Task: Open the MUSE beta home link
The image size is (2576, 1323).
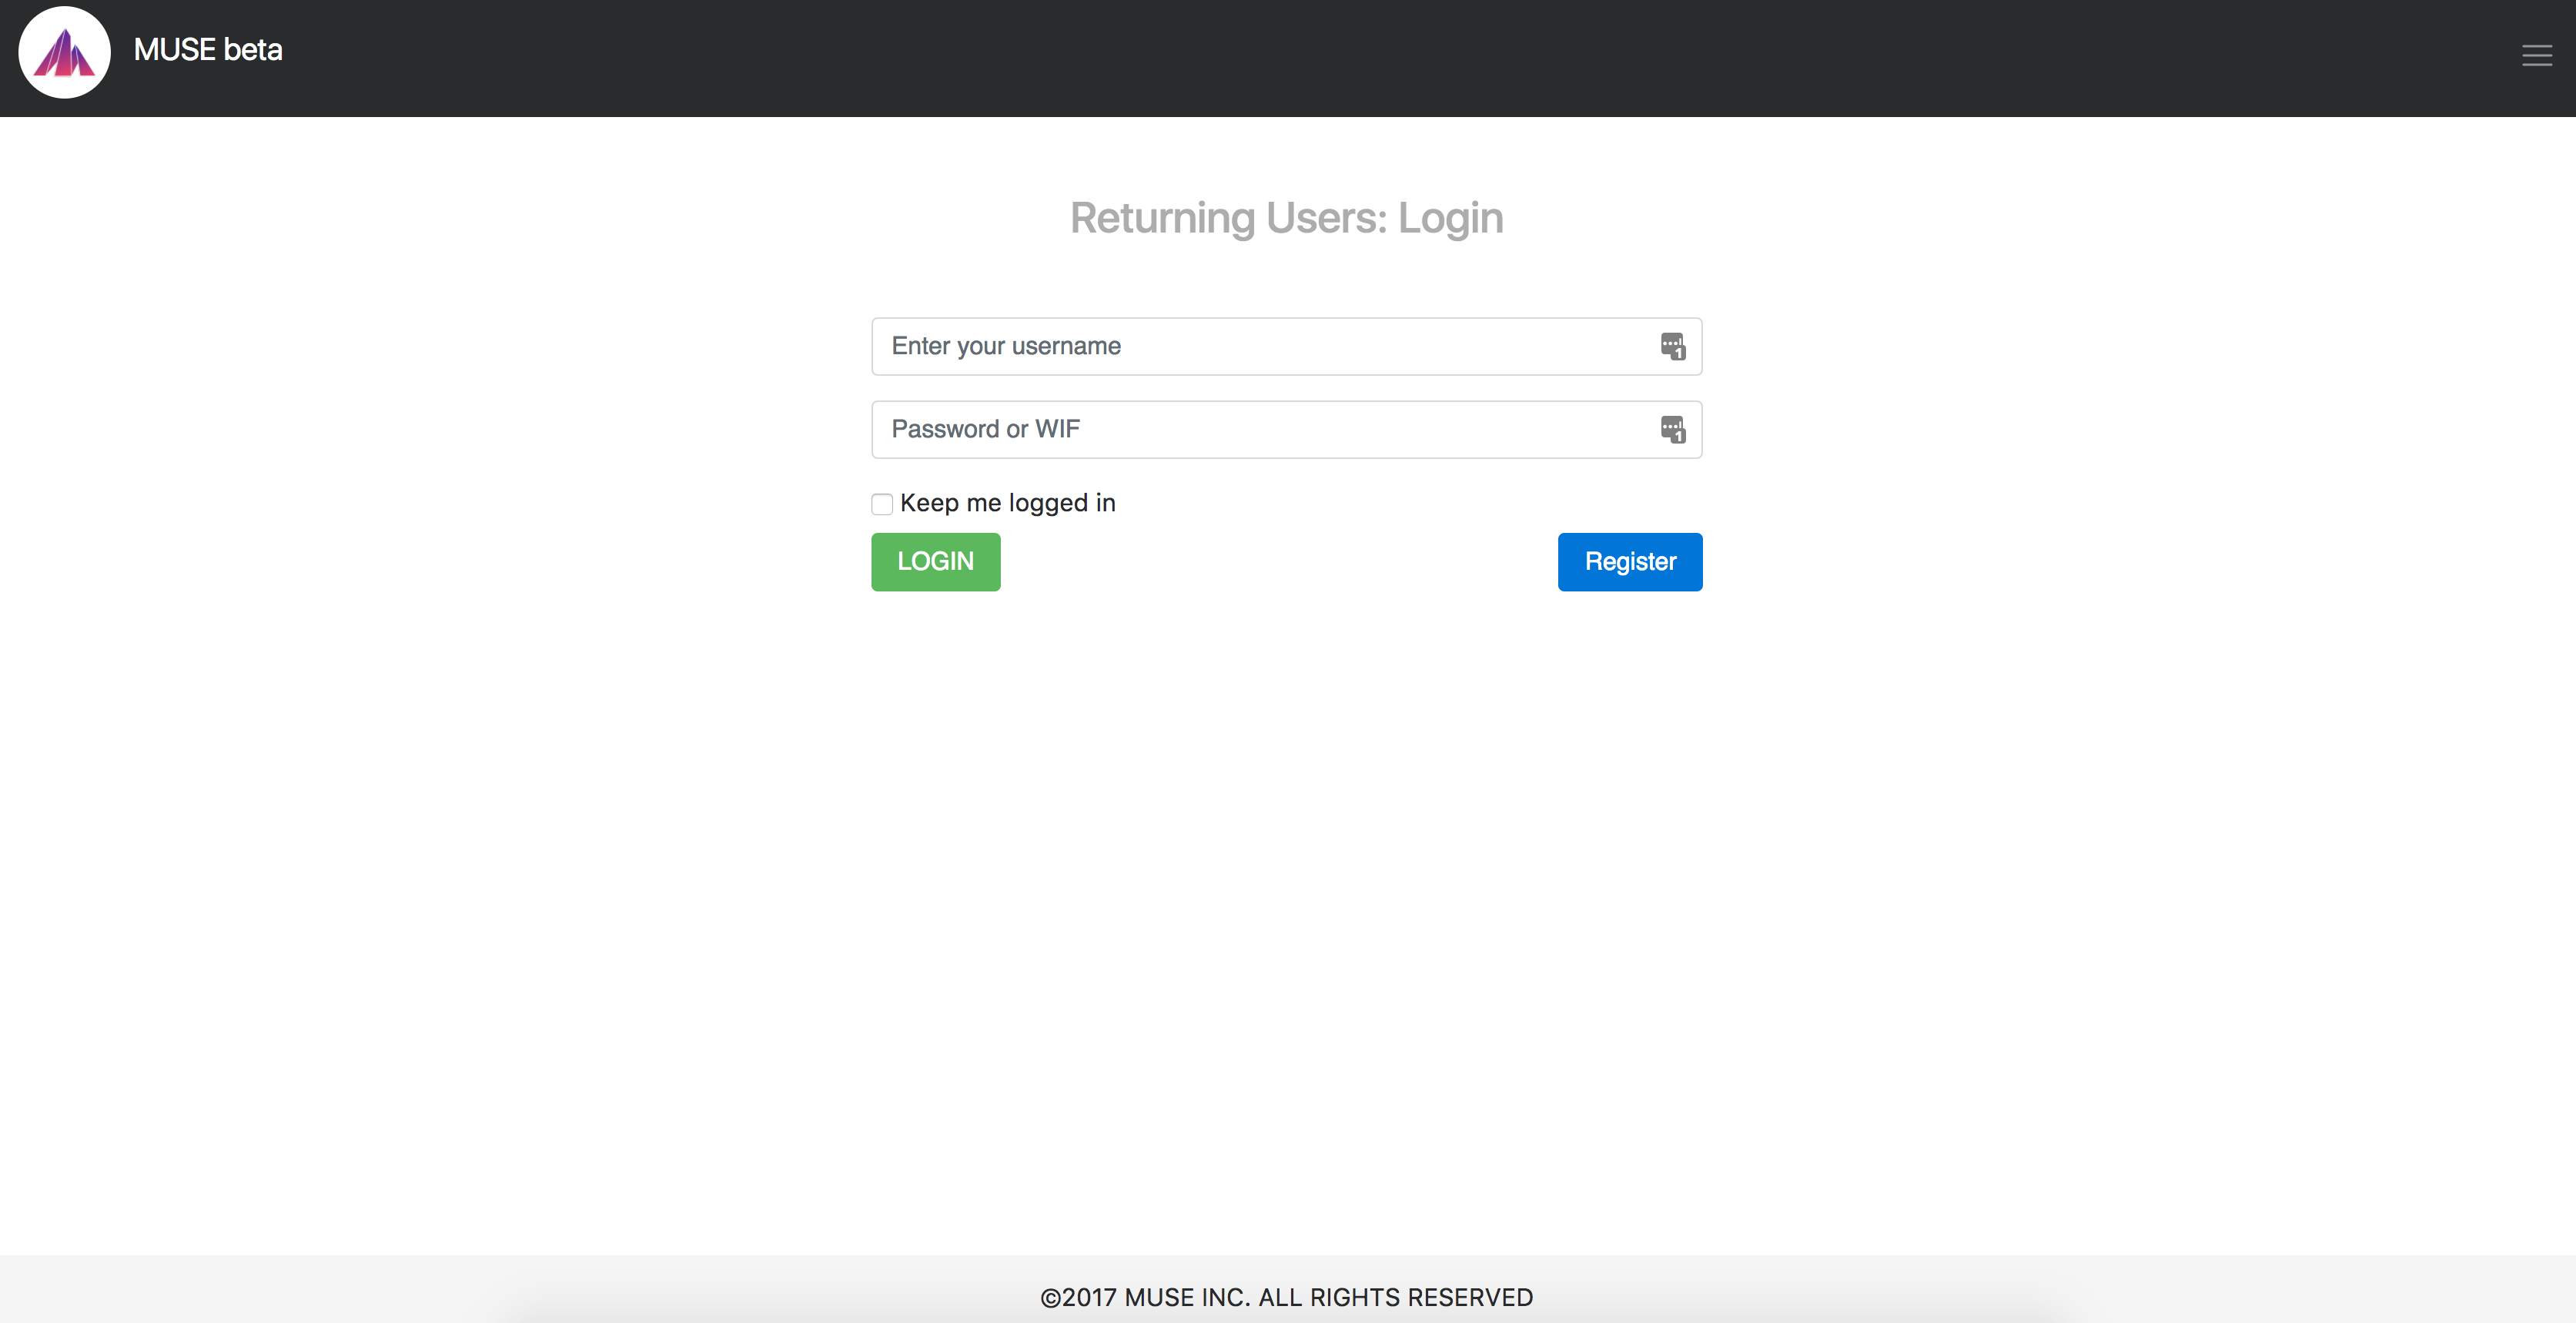Action: (x=208, y=50)
